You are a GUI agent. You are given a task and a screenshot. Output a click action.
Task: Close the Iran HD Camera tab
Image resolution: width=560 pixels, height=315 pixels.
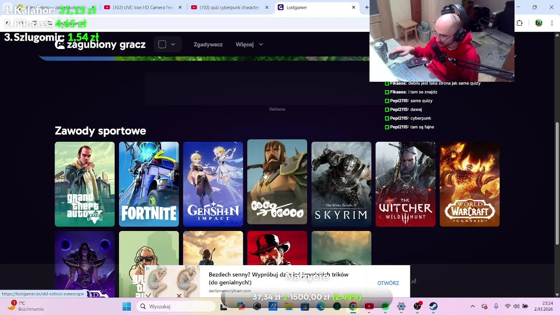(x=180, y=7)
